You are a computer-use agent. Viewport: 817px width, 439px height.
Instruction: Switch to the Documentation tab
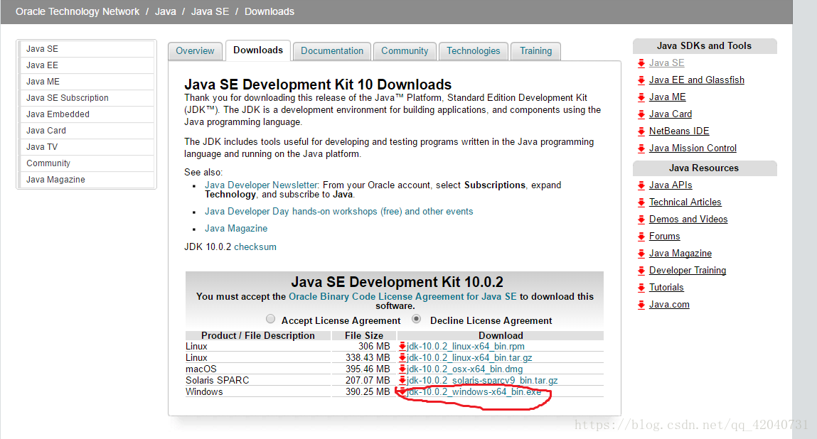click(331, 51)
